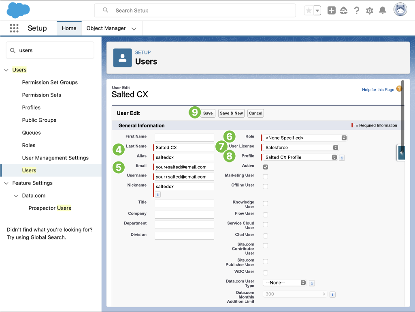The height and width of the screenshot is (312, 415).
Task: Check the Service Cloud User checkbox
Action: [x=266, y=224]
